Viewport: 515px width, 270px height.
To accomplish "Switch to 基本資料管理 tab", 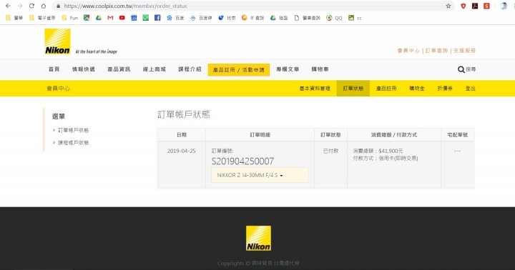I will point(315,89).
